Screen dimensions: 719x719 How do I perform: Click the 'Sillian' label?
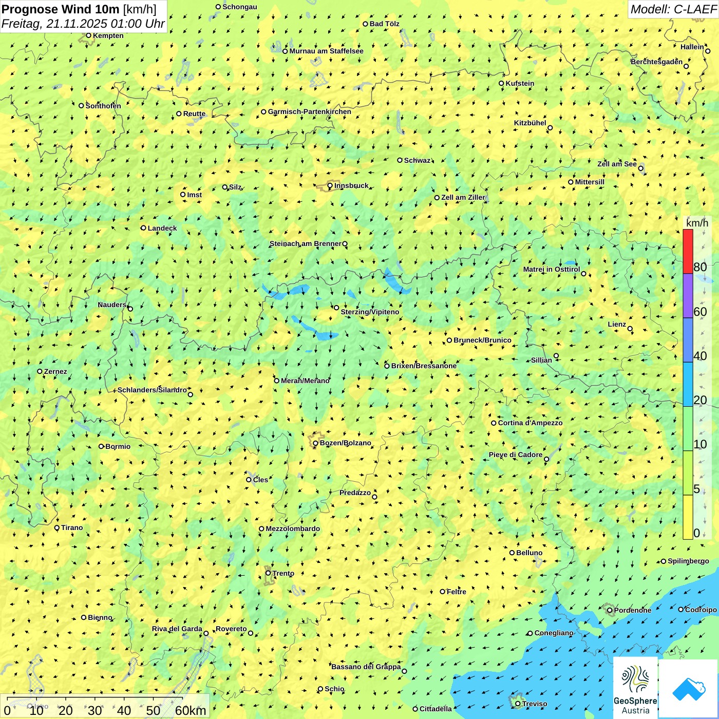click(x=541, y=360)
